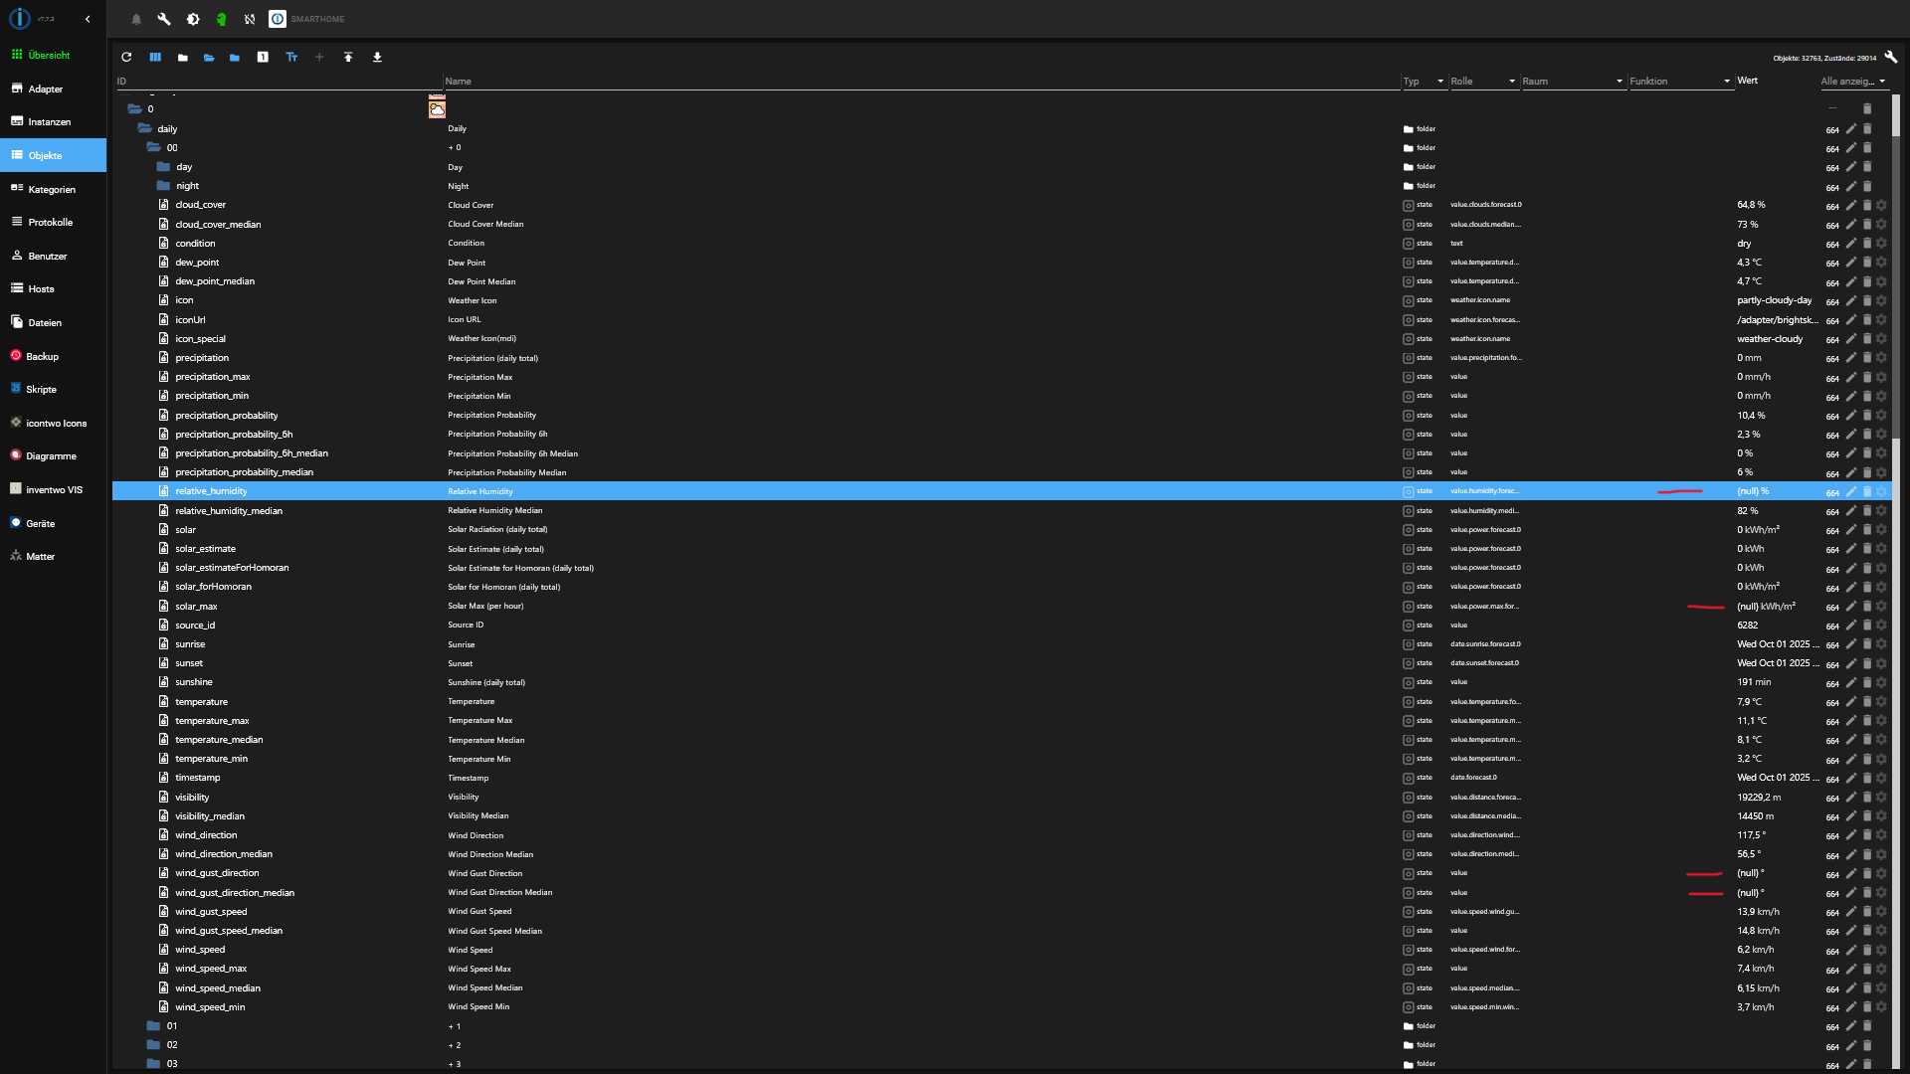Screen dimensions: 1910x1074
Task: Toggle expert mode head icon
Action: [x=222, y=19]
